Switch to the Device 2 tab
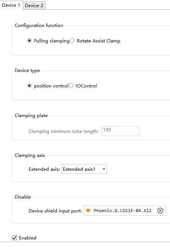 pos(34,6)
